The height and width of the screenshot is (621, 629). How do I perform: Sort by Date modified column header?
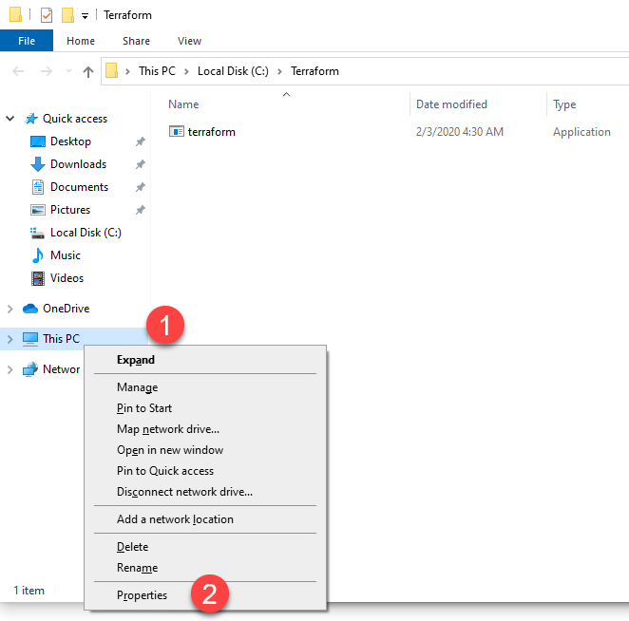coord(451,104)
